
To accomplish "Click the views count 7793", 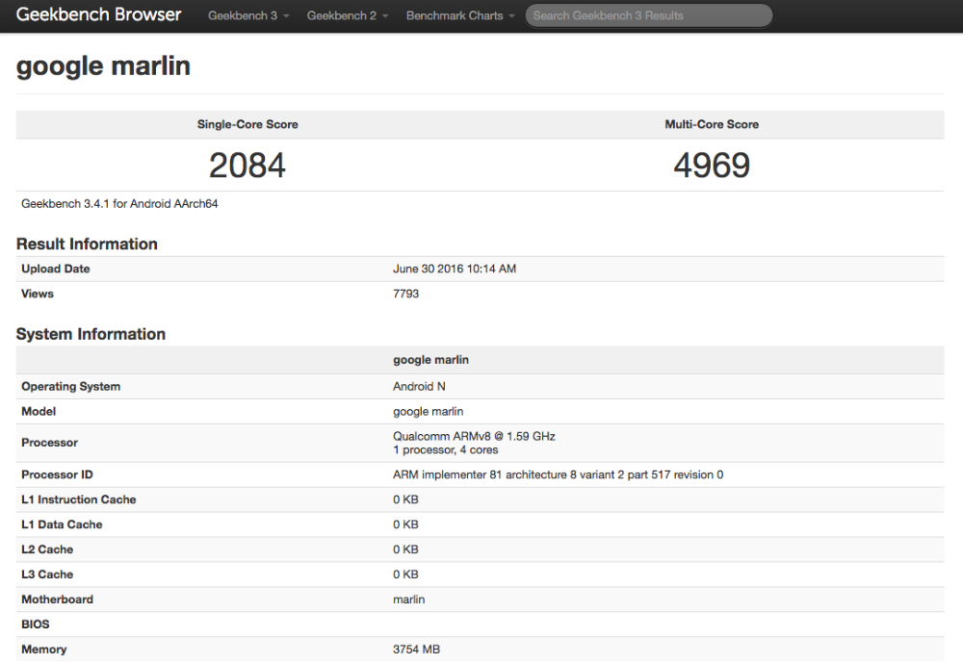I will coord(405,294).
